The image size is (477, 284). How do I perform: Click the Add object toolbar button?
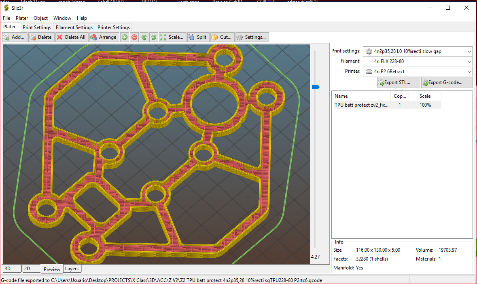pyautogui.click(x=14, y=37)
